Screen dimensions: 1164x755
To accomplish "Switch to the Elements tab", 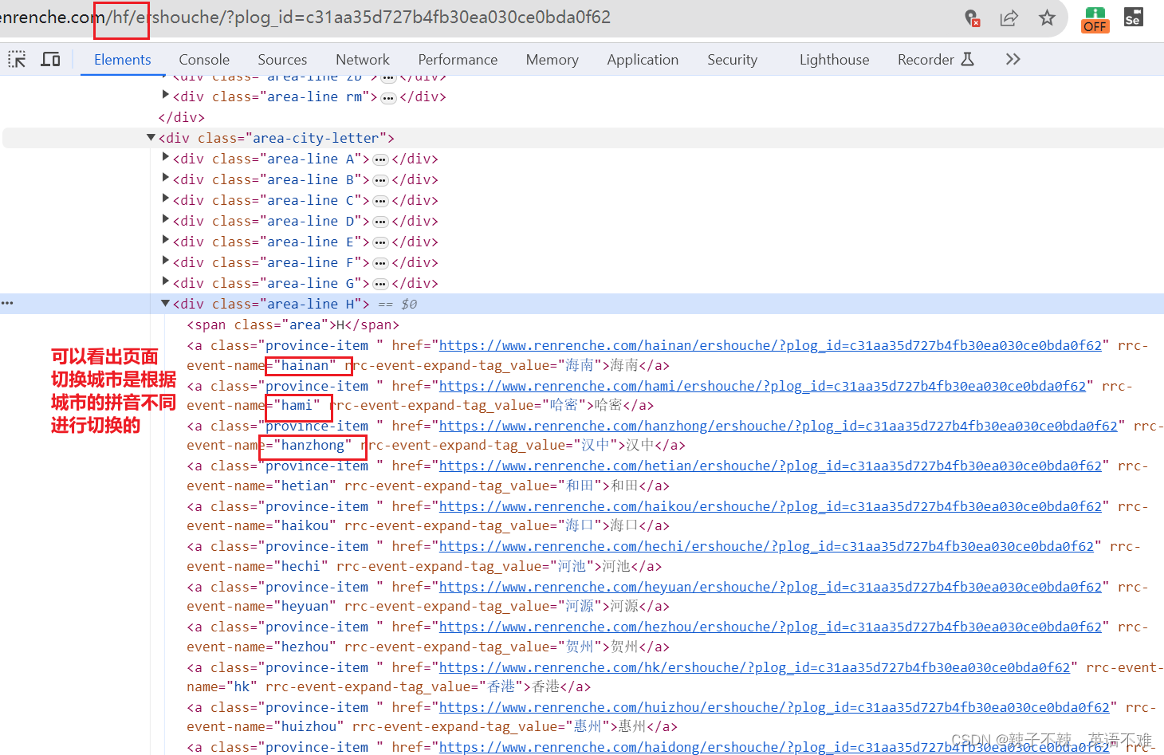I will 122,60.
